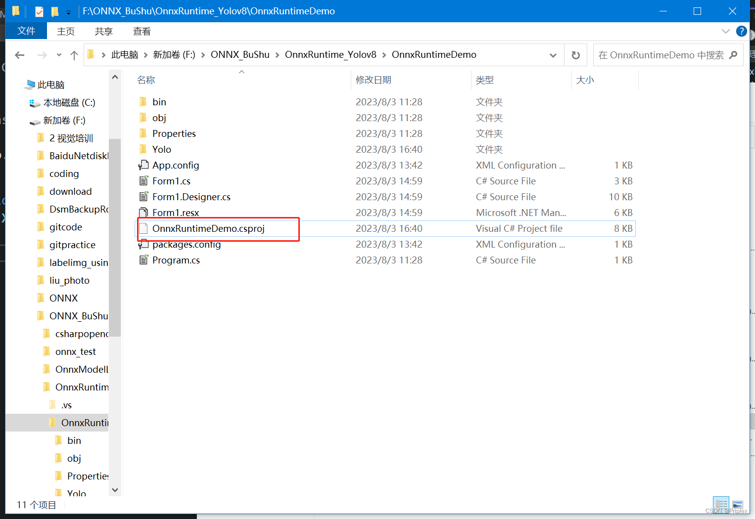This screenshot has height=519, width=755.
Task: Open the 文件 menu tab
Action: tap(26, 31)
